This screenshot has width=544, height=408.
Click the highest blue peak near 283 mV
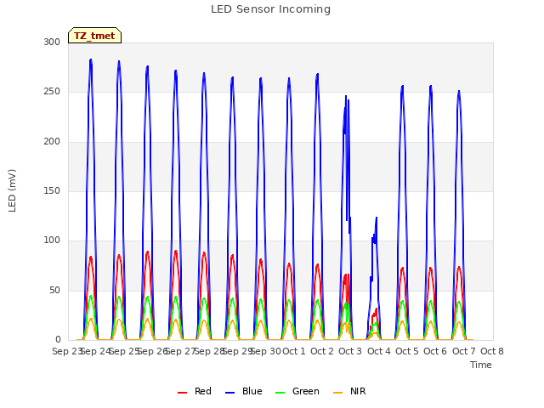91,60
